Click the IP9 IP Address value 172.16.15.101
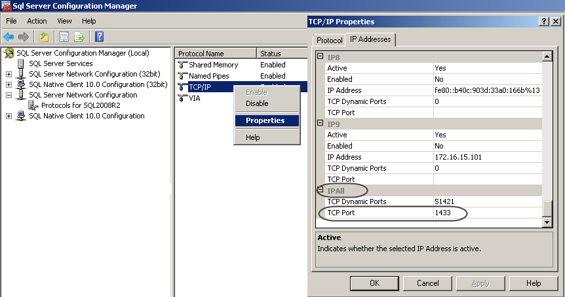The height and width of the screenshot is (297, 565). pyautogui.click(x=488, y=157)
